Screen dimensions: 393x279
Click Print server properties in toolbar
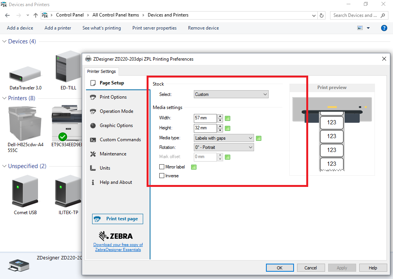click(154, 28)
